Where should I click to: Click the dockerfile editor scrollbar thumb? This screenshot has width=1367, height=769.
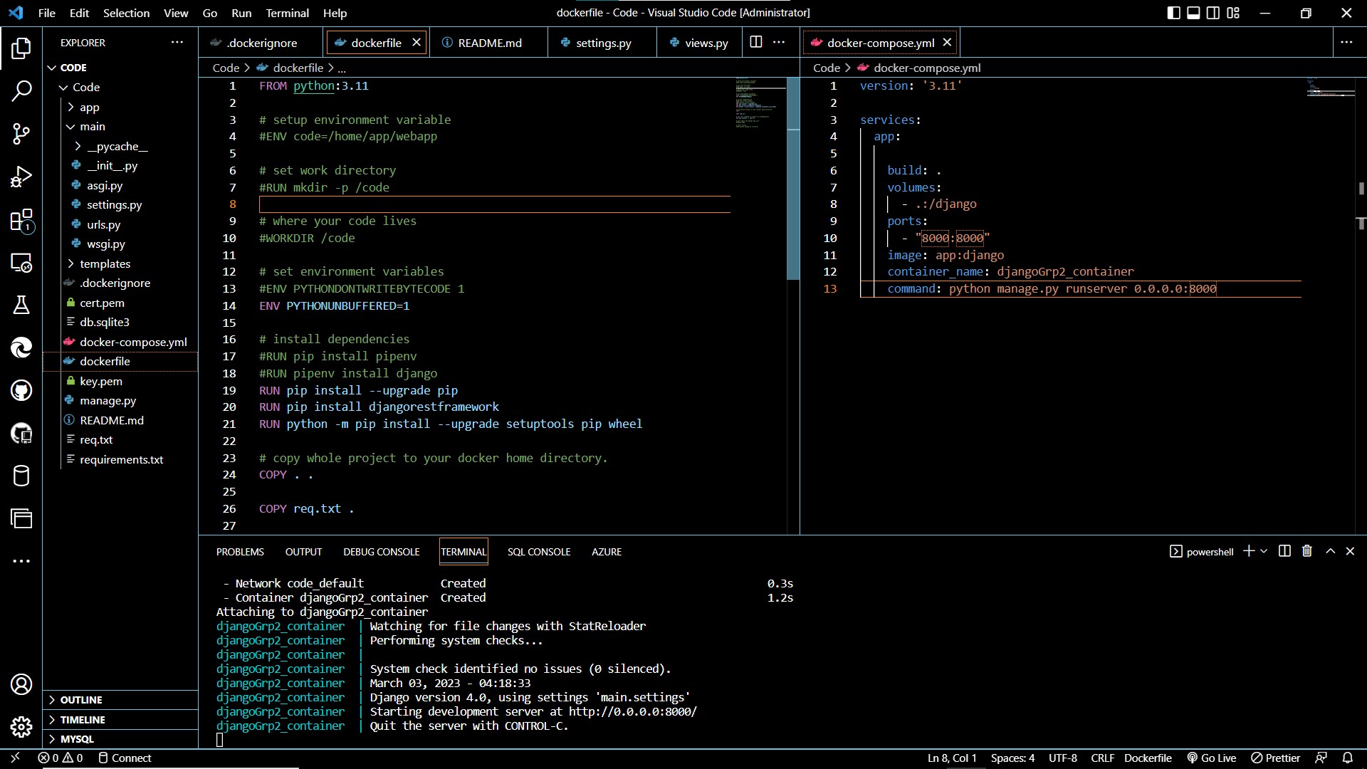pos(793,179)
